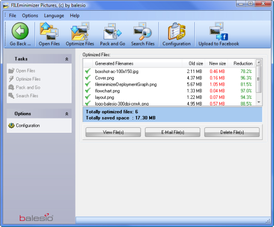Image resolution: width=274 pixels, height=227 pixels.
Task: Click the 96.3% reduction value
Action: [246, 78]
